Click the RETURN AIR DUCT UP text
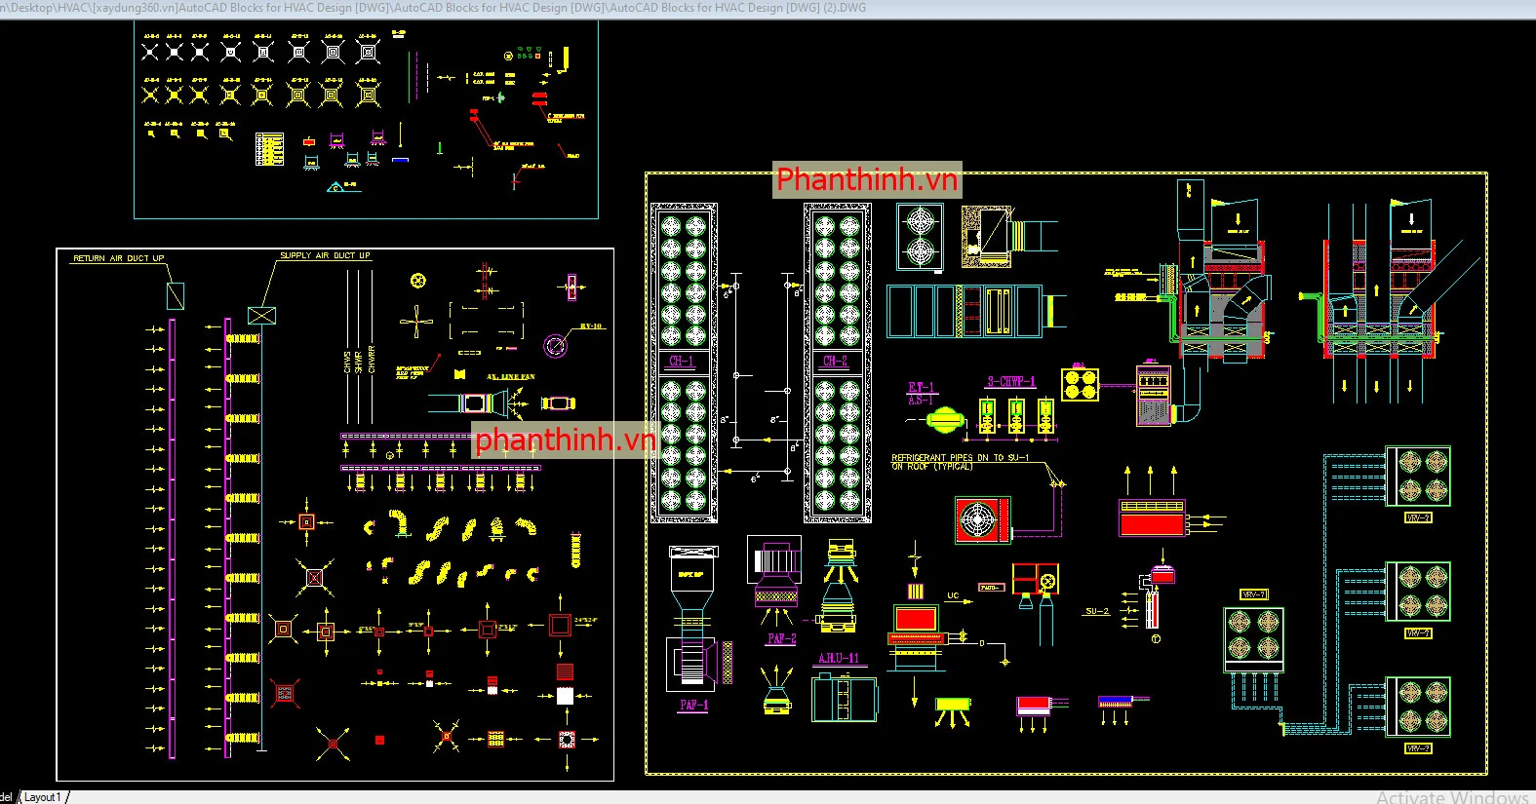1536x804 pixels. click(119, 258)
